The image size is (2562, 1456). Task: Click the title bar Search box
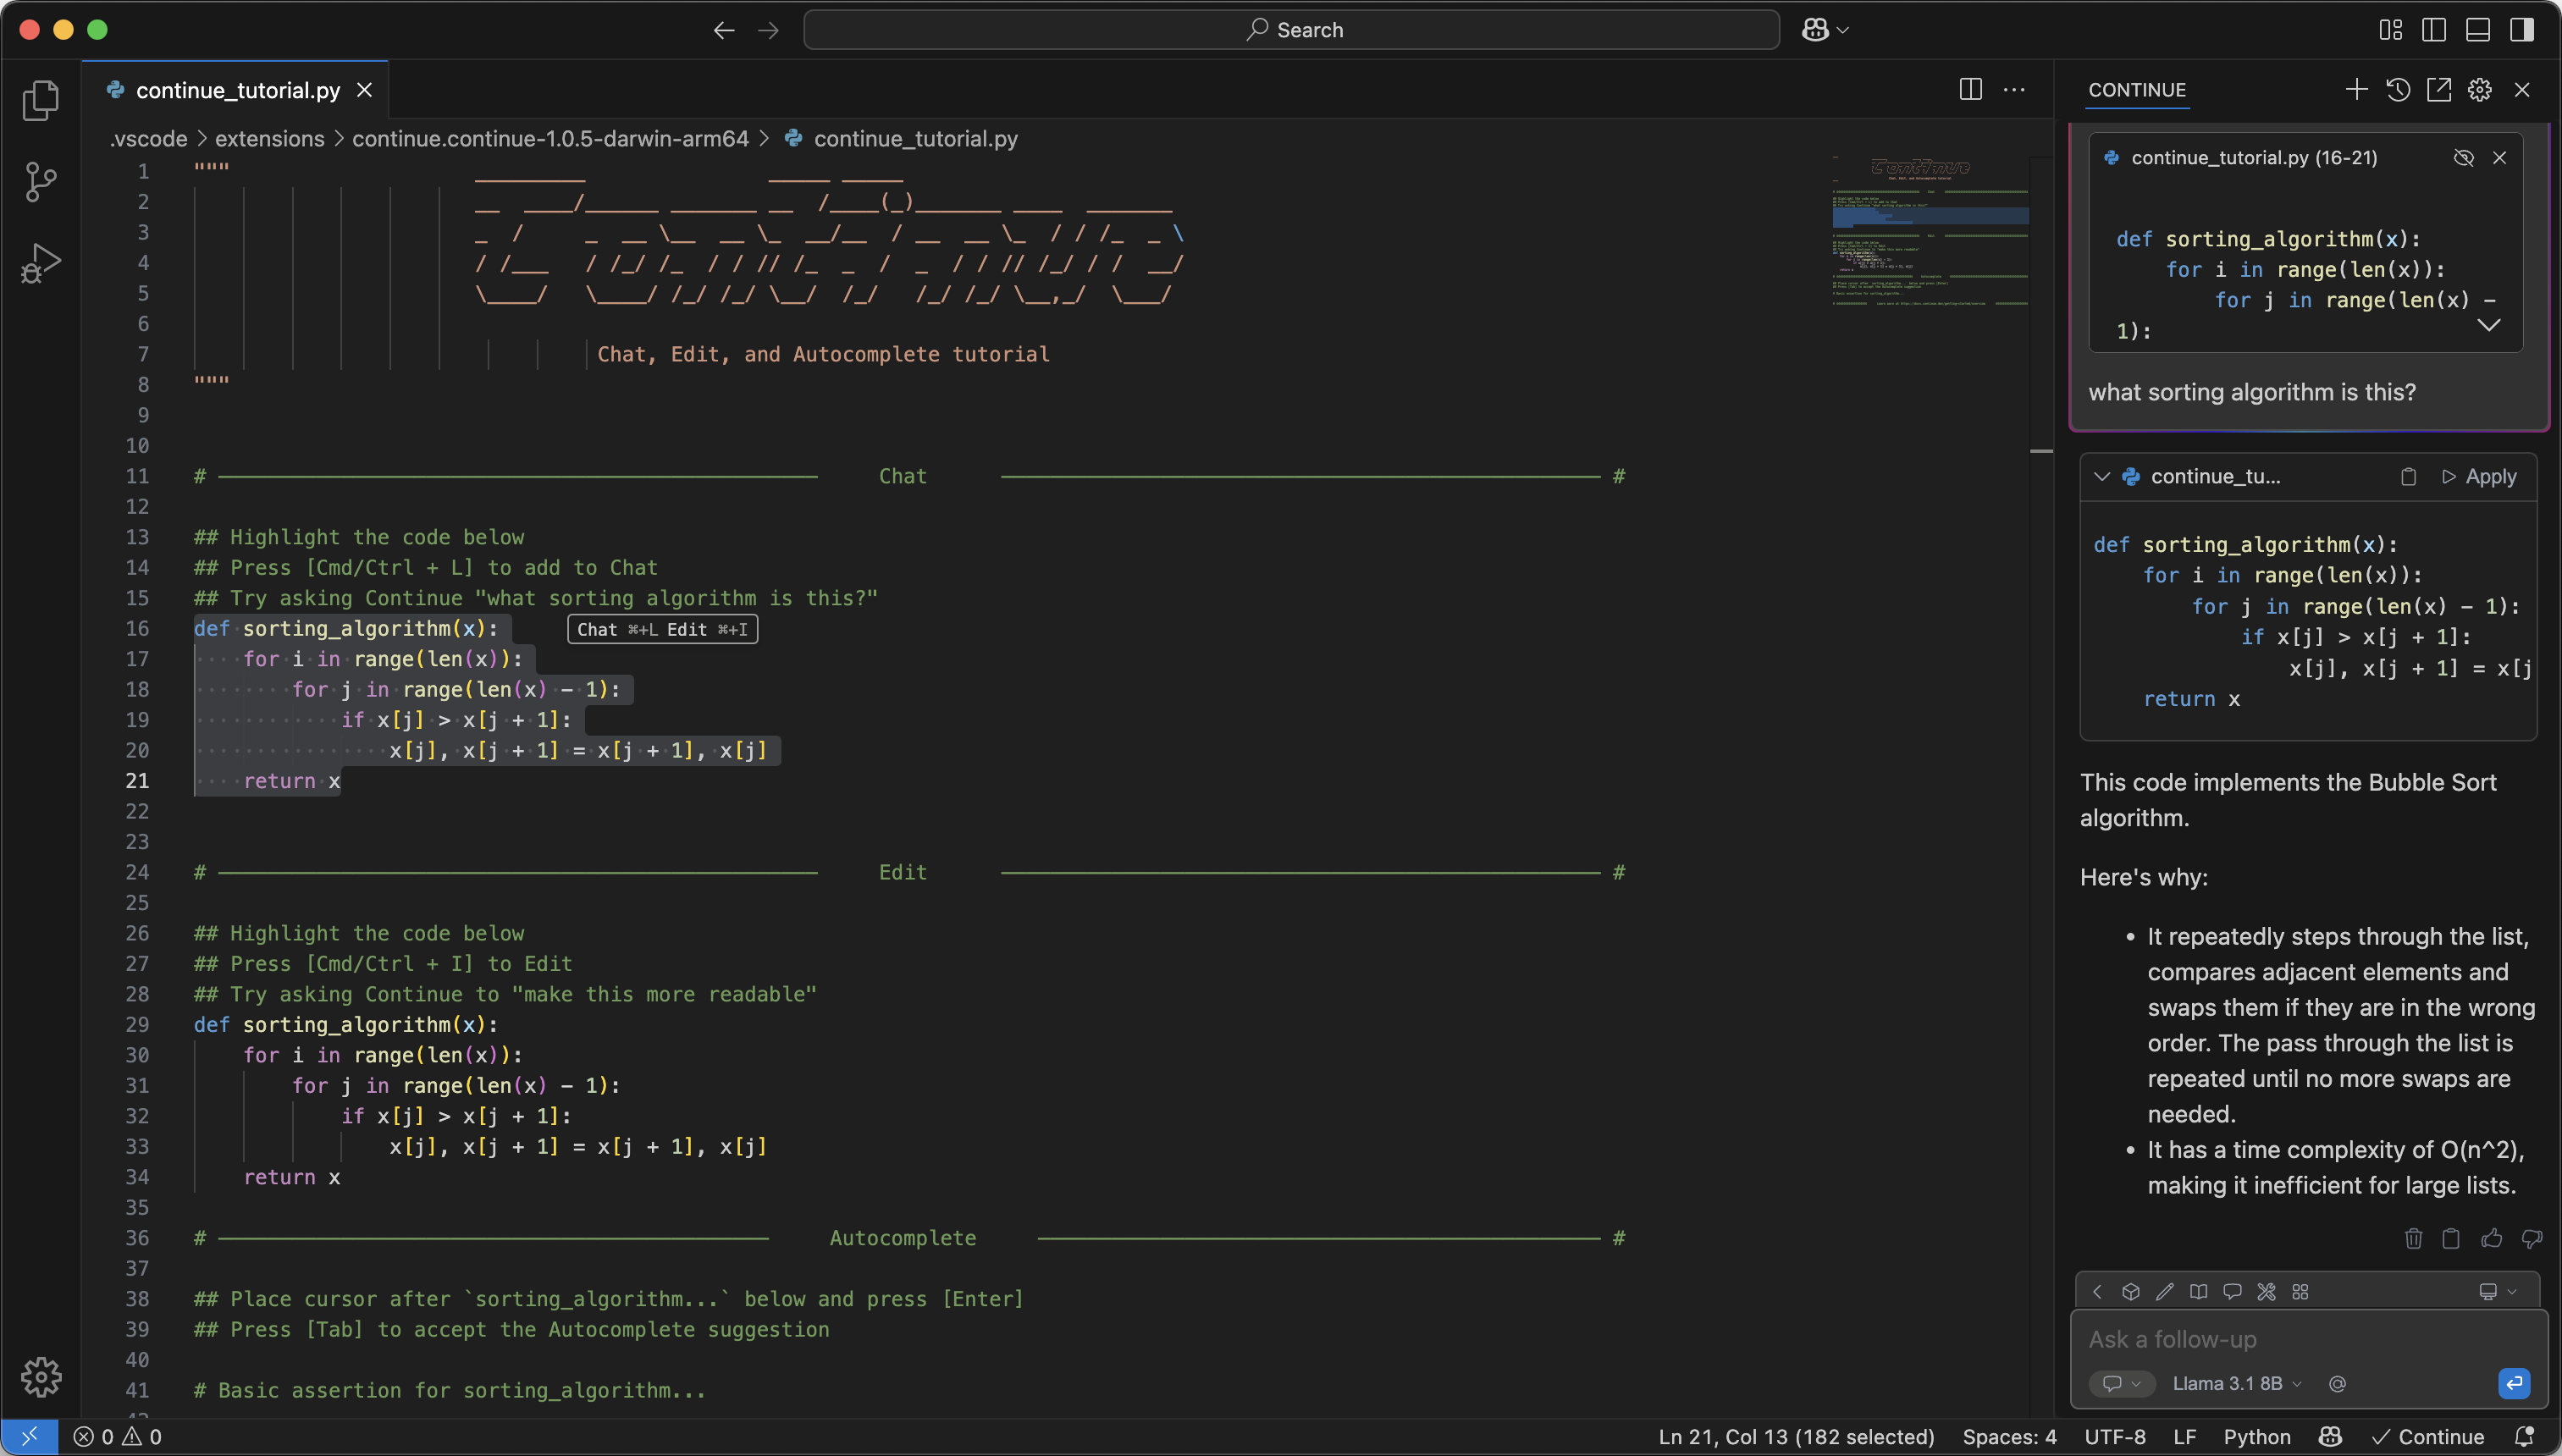1291,30
